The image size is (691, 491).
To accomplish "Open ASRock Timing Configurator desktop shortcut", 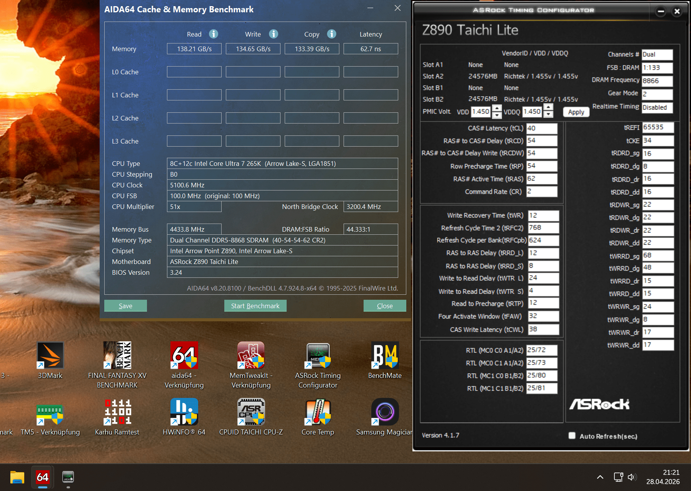I will tap(318, 365).
